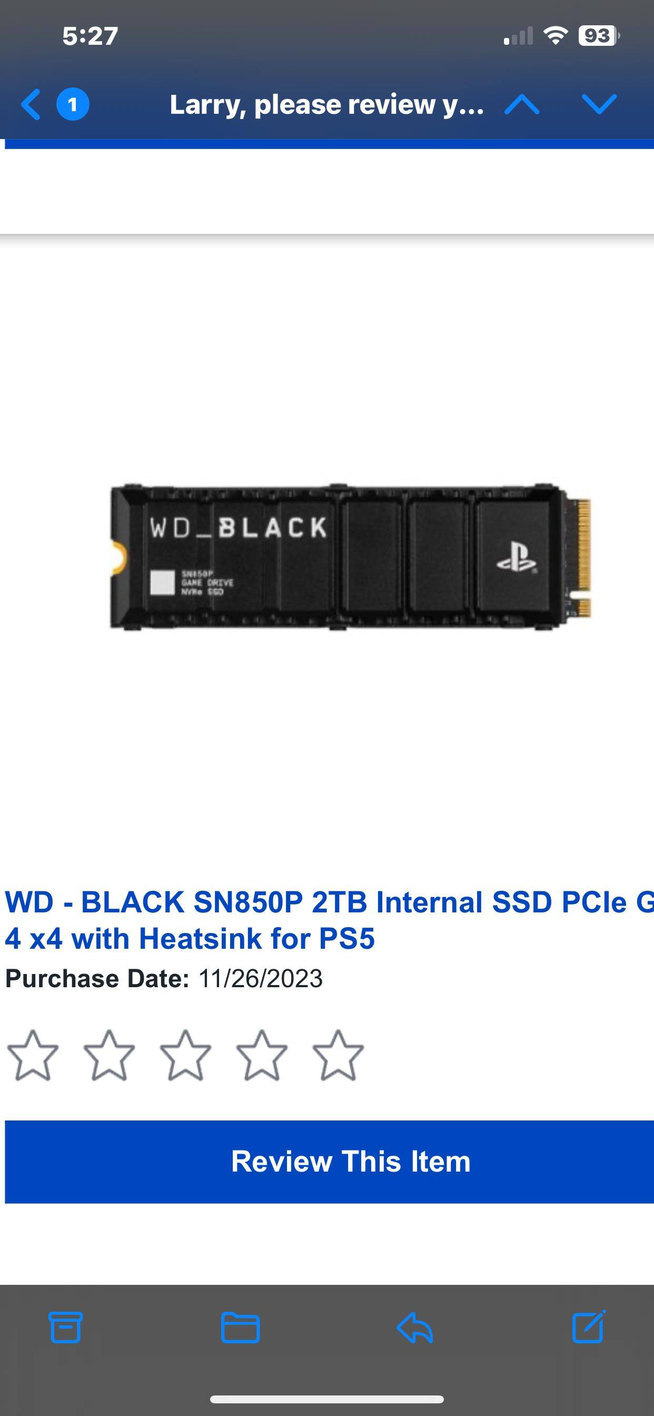Go to next message with down chevron
654x1416 pixels.
click(599, 104)
